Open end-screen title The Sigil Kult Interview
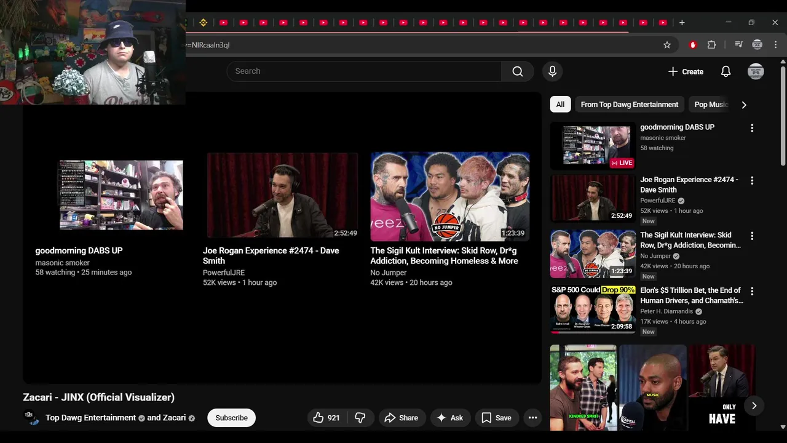Viewport: 787px width, 443px height. 444,256
